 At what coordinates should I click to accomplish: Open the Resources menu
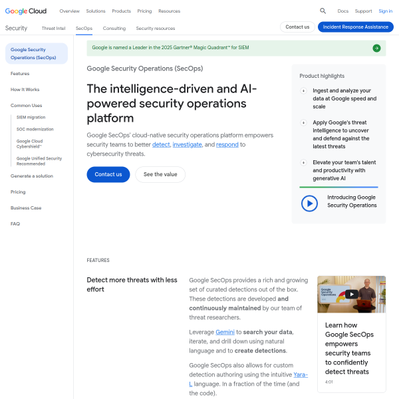[x=169, y=11]
